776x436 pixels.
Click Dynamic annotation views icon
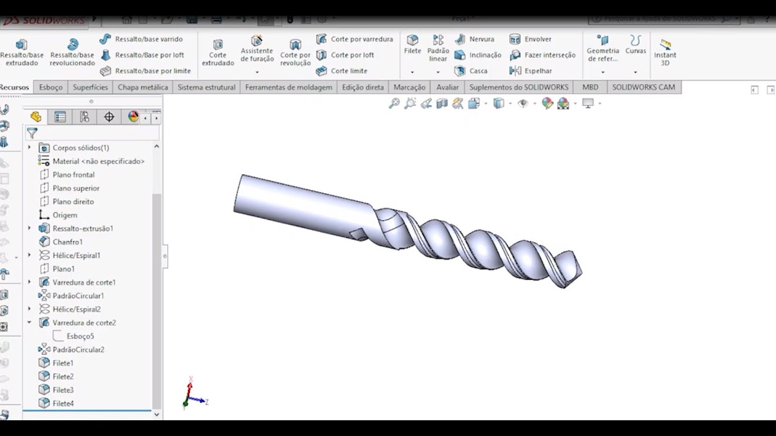click(x=458, y=104)
